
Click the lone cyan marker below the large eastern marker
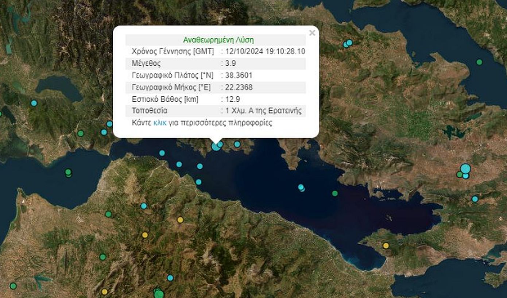475,199
